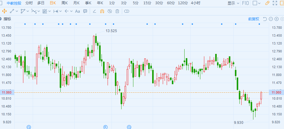284x129 pixels.
Task: Select the 15分 timeframe tab
Action: (x=147, y=3)
